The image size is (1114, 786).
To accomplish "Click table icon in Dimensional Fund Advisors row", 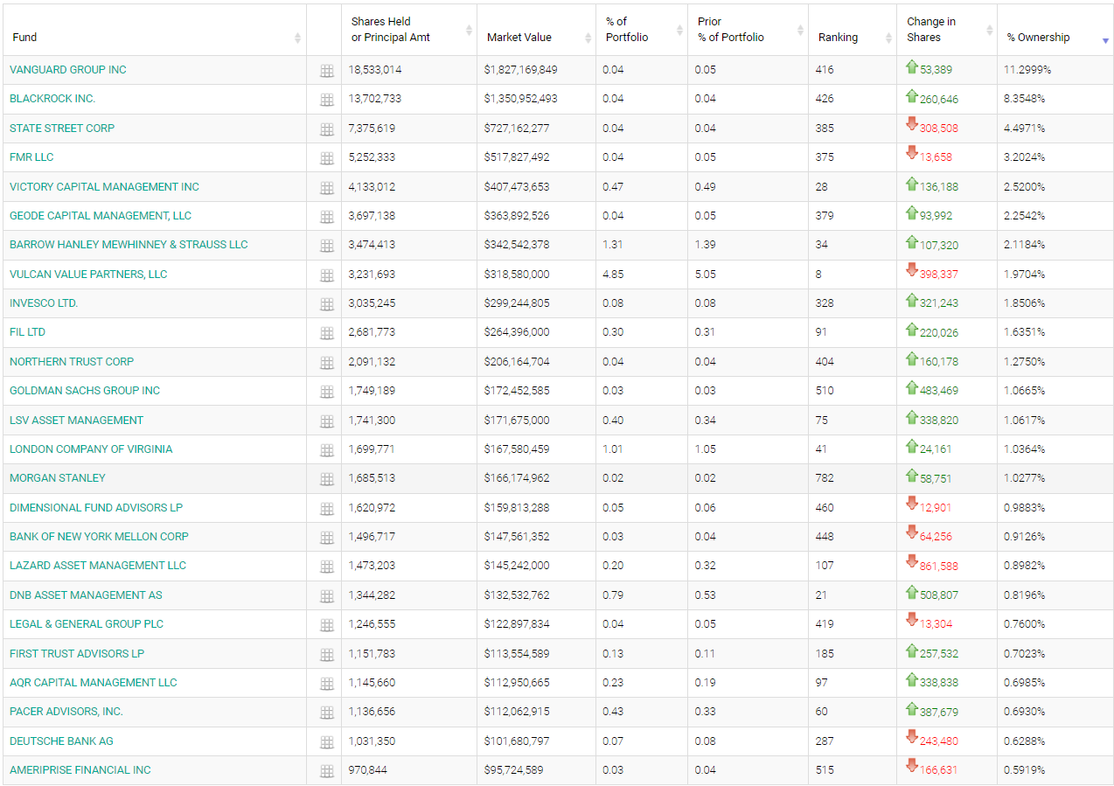I will (x=327, y=509).
